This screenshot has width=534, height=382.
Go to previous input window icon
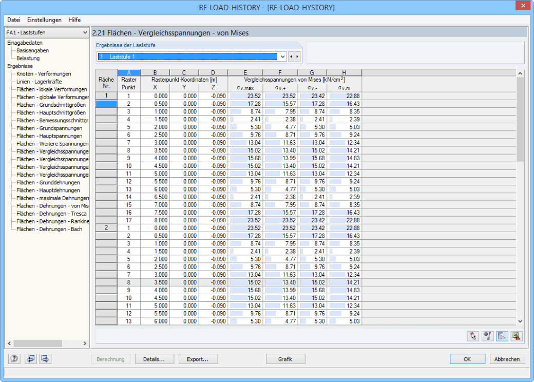(31, 358)
